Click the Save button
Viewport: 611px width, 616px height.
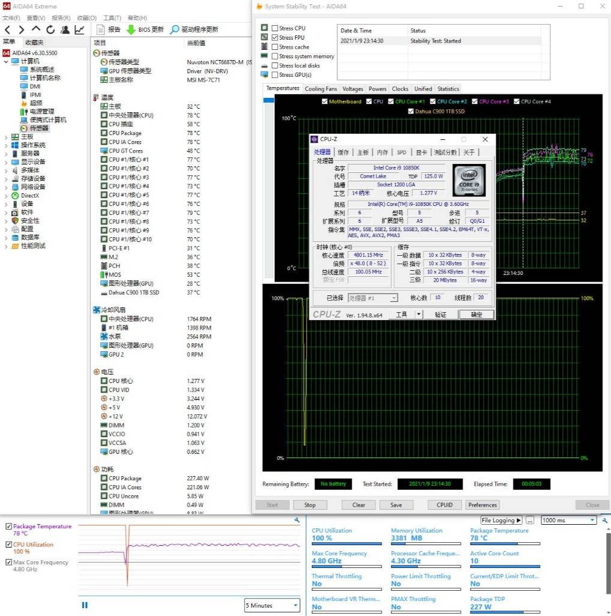point(396,505)
